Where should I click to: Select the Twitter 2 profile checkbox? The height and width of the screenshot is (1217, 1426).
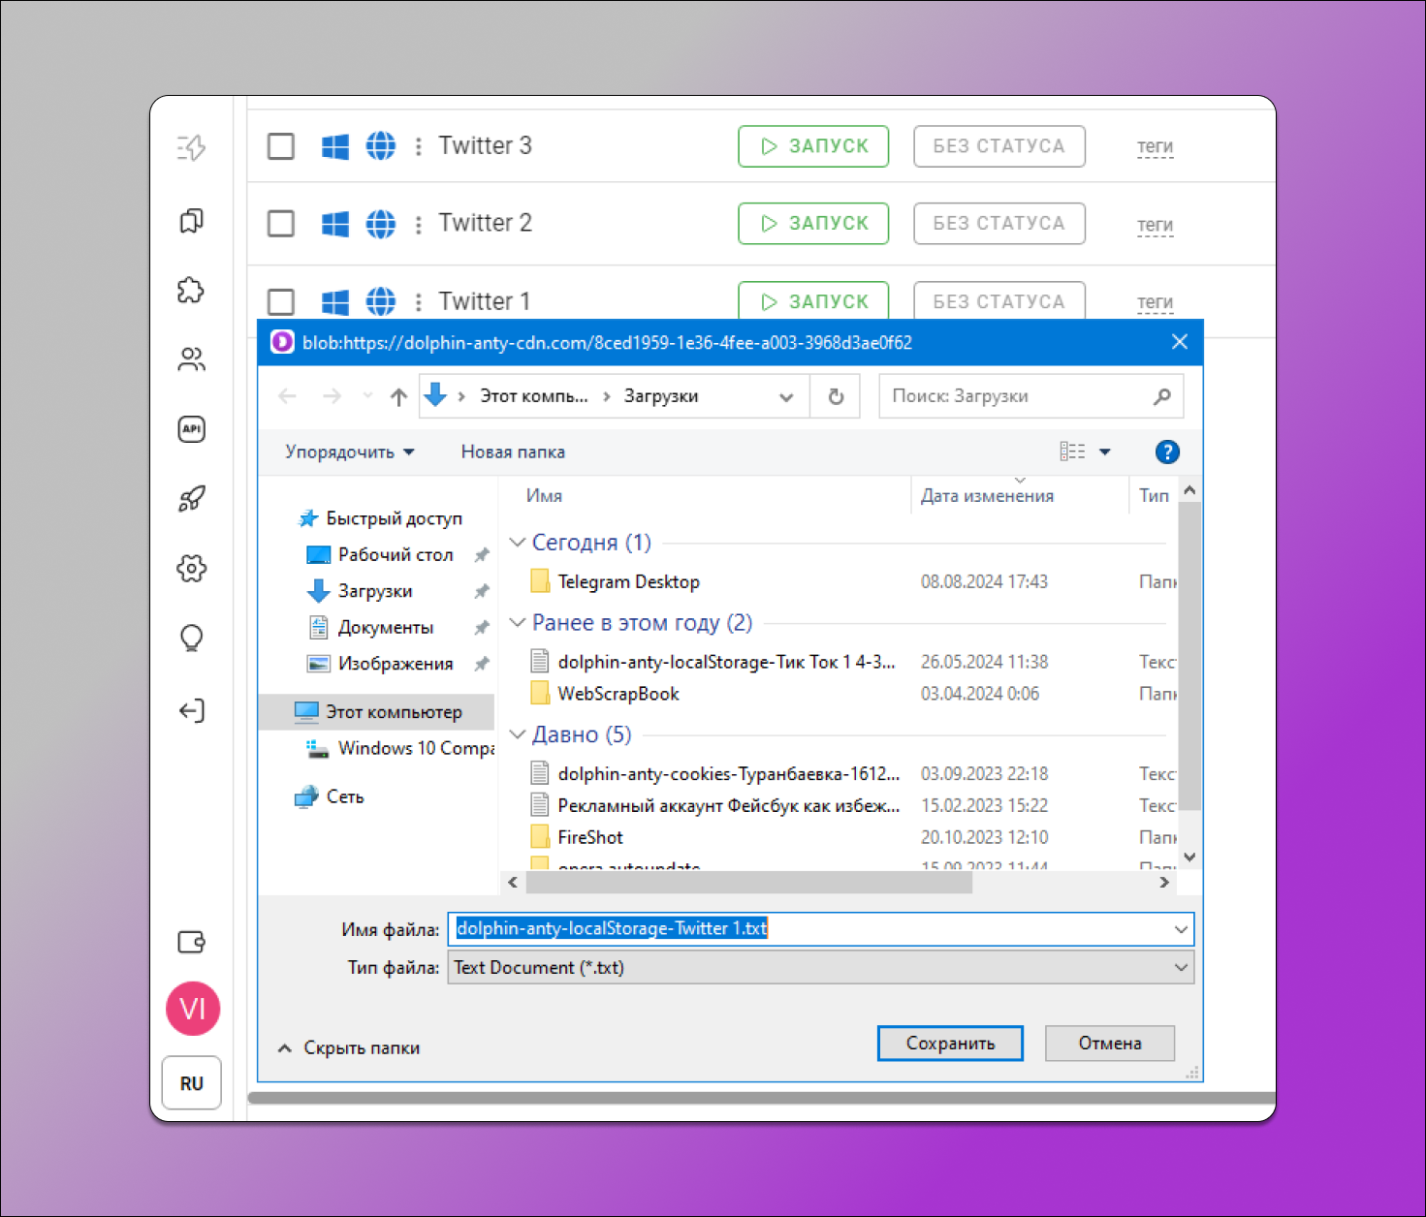[x=281, y=224]
